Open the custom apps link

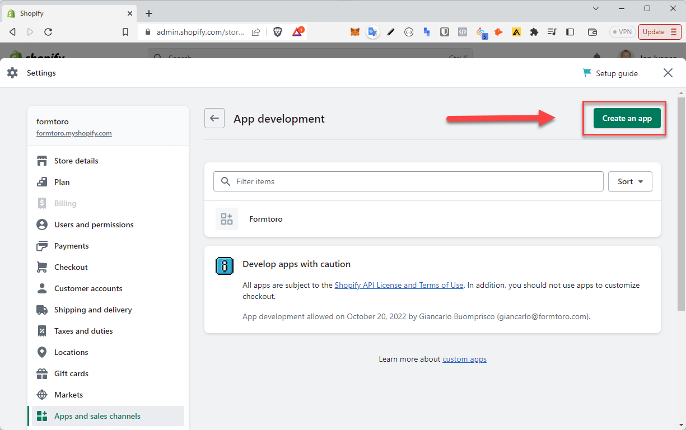(x=464, y=359)
